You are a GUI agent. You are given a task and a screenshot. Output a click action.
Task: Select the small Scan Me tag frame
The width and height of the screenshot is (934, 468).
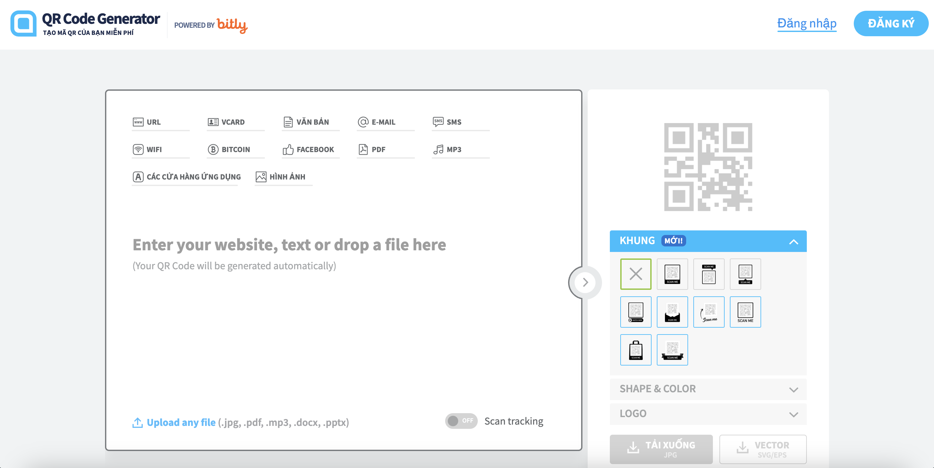(746, 274)
